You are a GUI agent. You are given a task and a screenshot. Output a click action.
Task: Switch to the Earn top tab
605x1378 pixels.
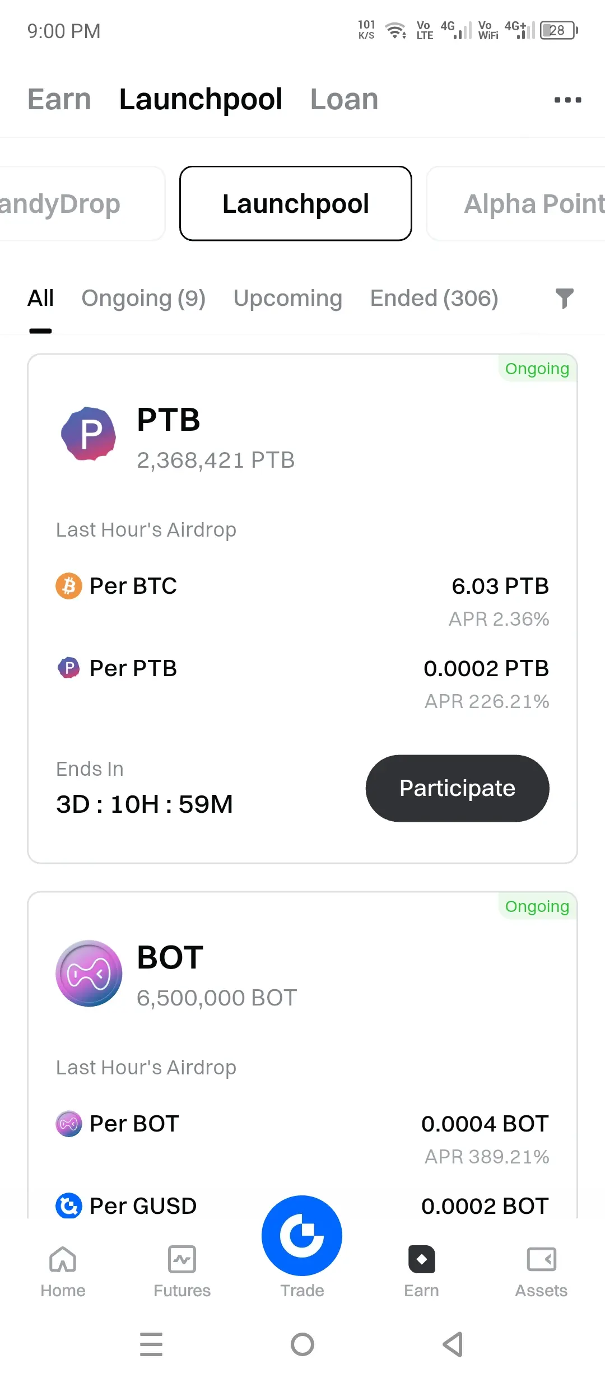tap(59, 100)
